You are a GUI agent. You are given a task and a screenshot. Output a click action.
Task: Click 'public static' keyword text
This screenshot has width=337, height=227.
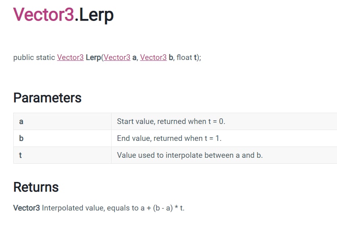(34, 58)
